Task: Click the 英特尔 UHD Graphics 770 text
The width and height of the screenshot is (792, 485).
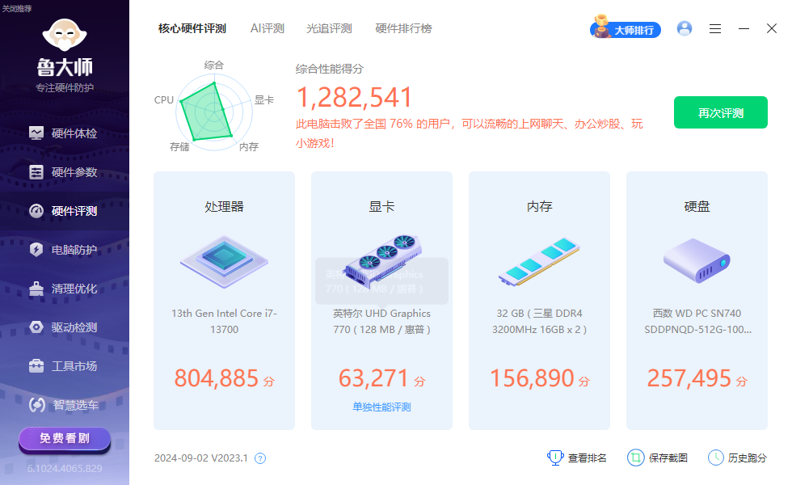Action: click(381, 322)
